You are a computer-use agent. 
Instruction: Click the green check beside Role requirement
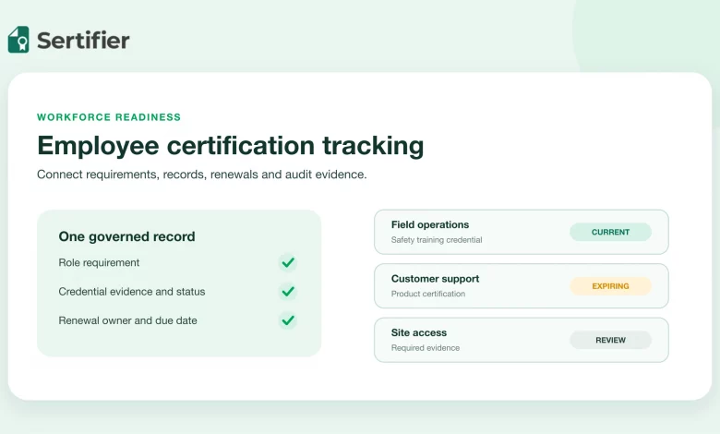point(288,262)
